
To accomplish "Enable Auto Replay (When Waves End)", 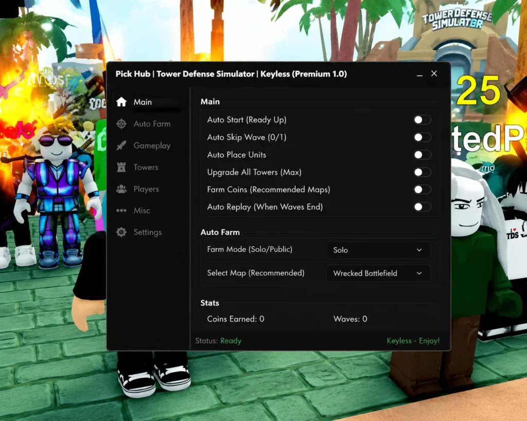I will coord(422,207).
